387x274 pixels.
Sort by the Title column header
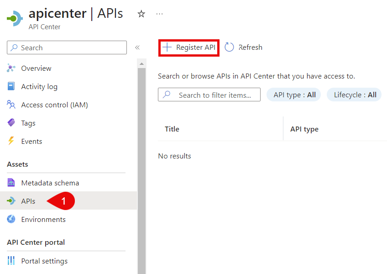point(172,129)
